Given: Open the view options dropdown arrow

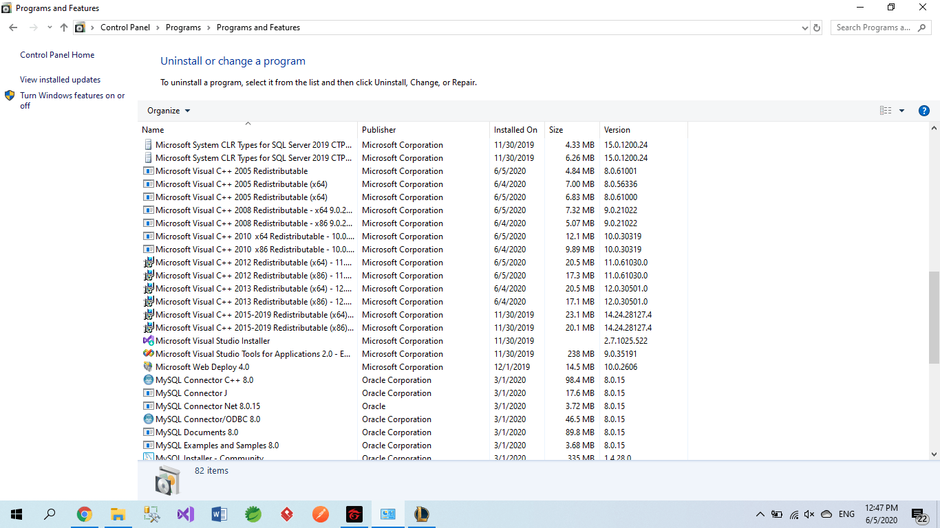Looking at the screenshot, I should click(x=901, y=111).
